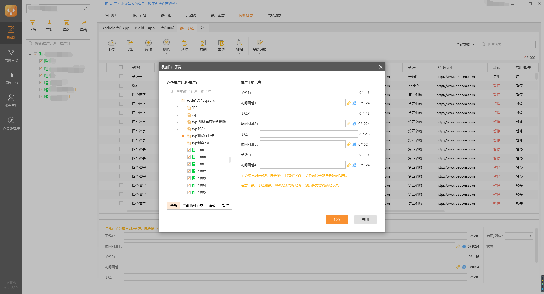Open the 启用/暂停 dropdown in bottom panel

[519, 236]
